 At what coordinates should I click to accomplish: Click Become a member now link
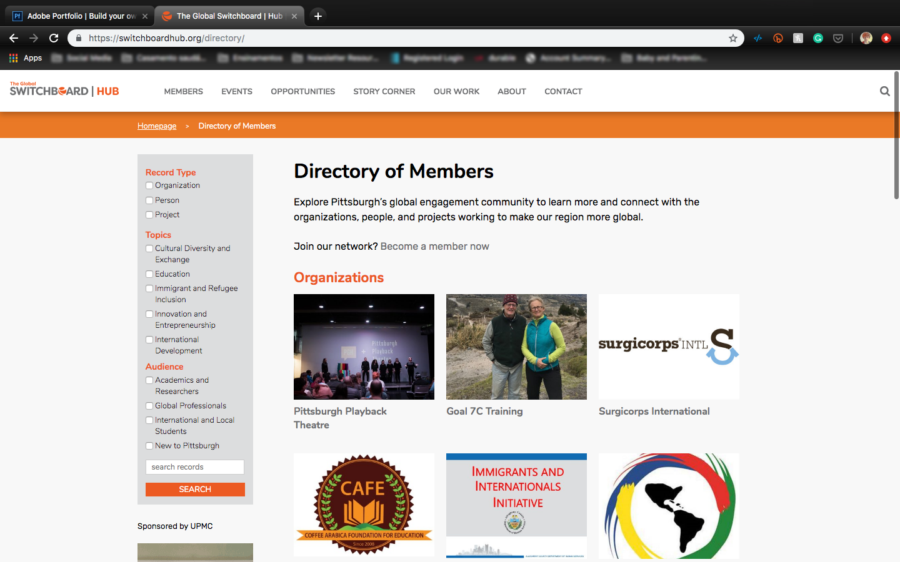pyautogui.click(x=435, y=247)
